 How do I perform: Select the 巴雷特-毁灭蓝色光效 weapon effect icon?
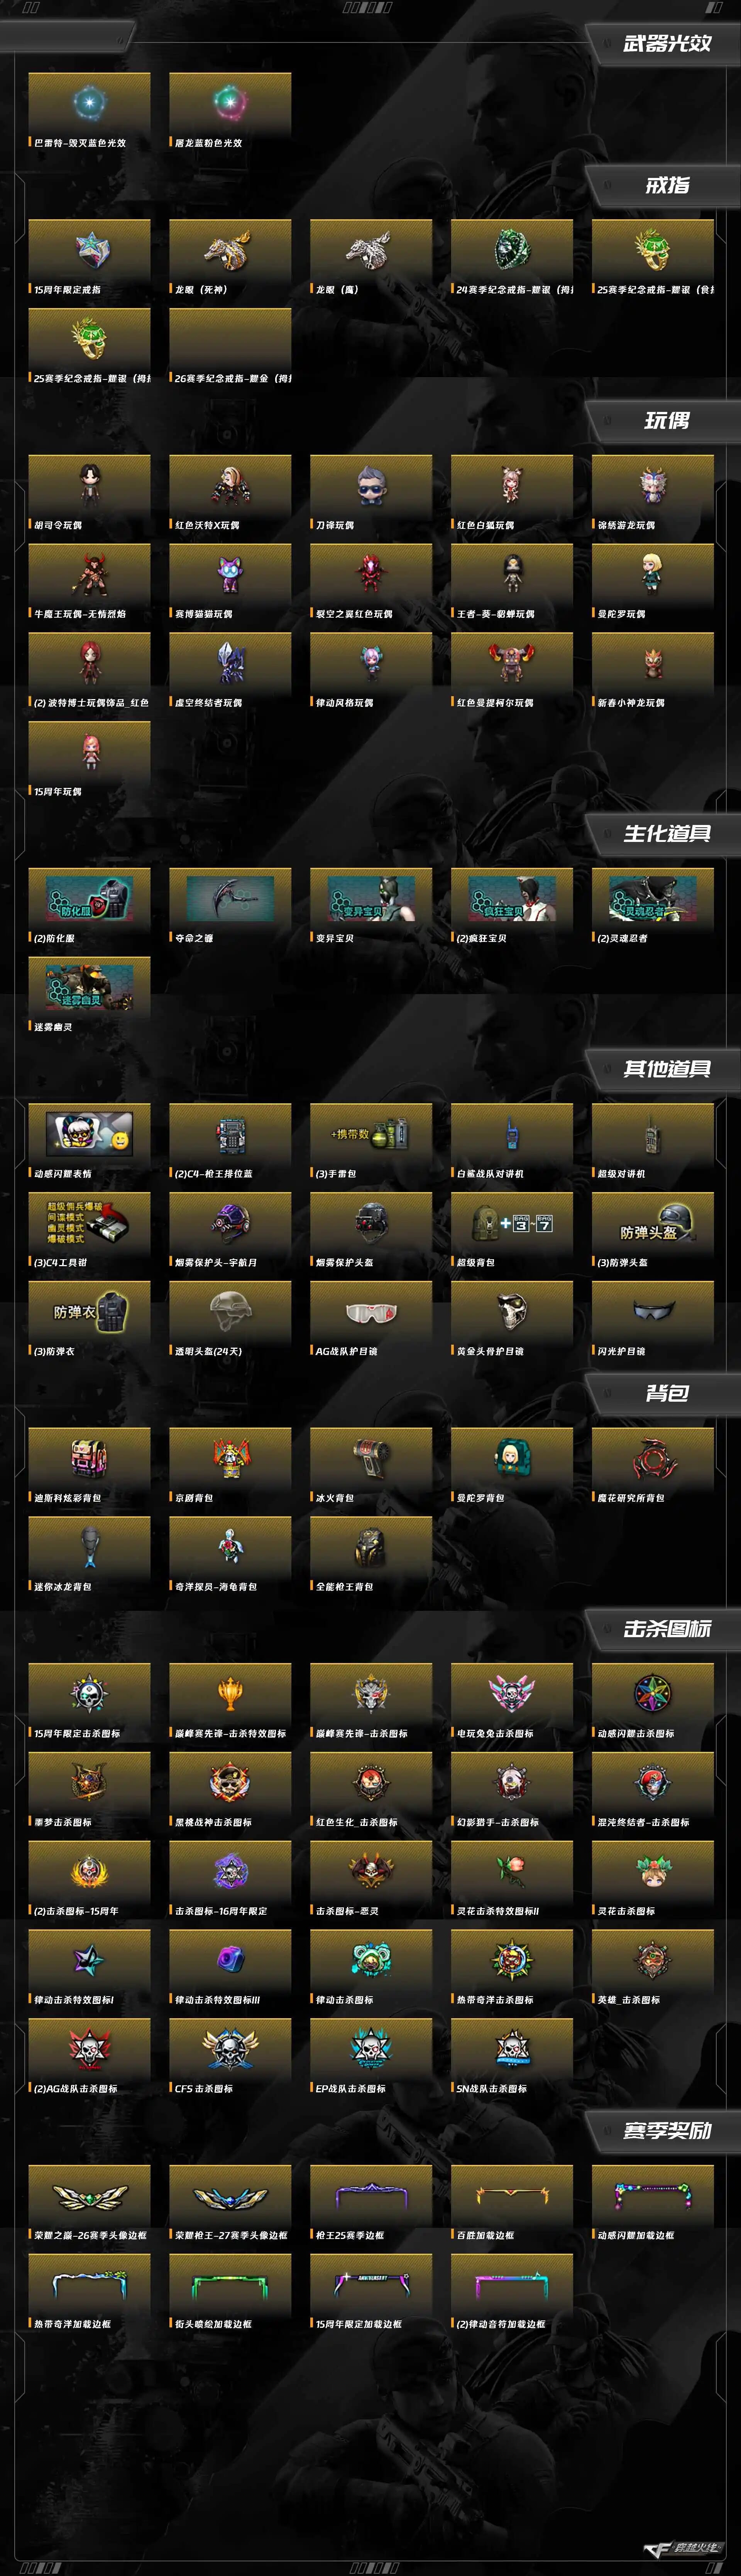pos(89,103)
